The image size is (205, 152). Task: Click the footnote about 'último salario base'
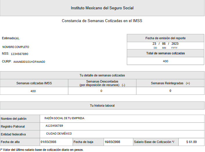(42, 150)
